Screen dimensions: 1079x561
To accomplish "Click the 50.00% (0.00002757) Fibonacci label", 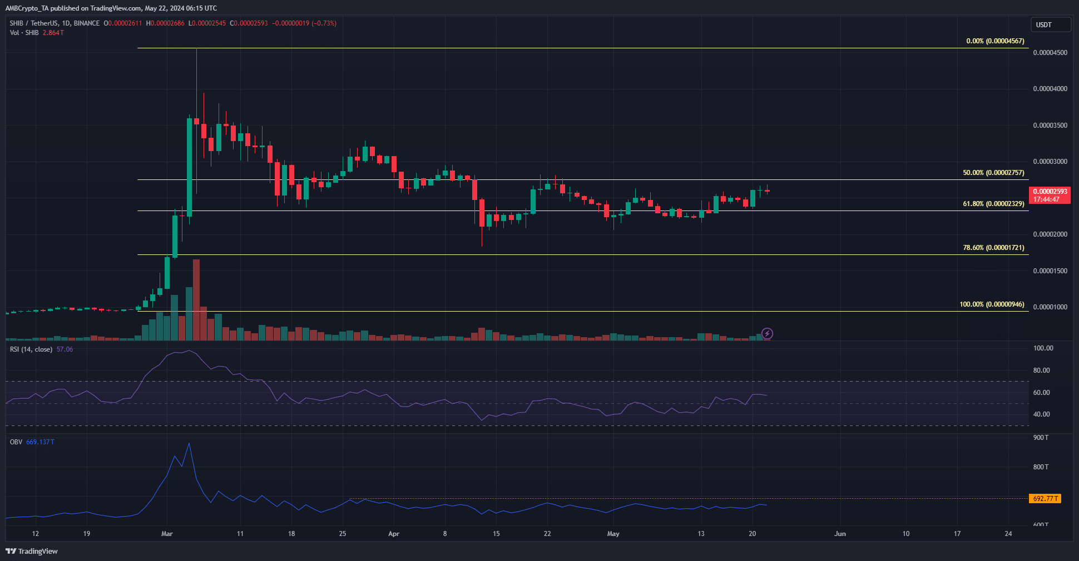I will (993, 173).
